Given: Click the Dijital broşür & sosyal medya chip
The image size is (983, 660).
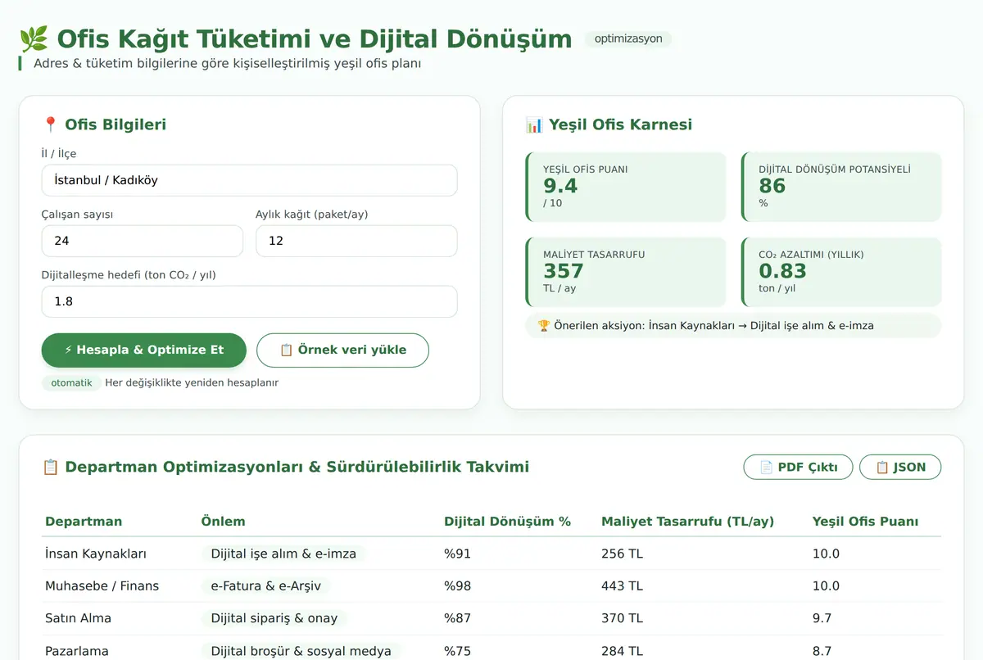Looking at the screenshot, I should coord(301,651).
